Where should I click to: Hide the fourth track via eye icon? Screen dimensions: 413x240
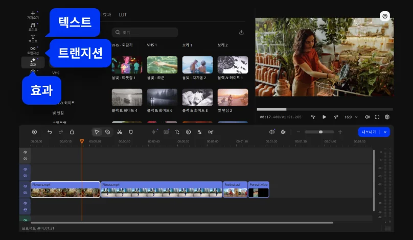[25, 203]
